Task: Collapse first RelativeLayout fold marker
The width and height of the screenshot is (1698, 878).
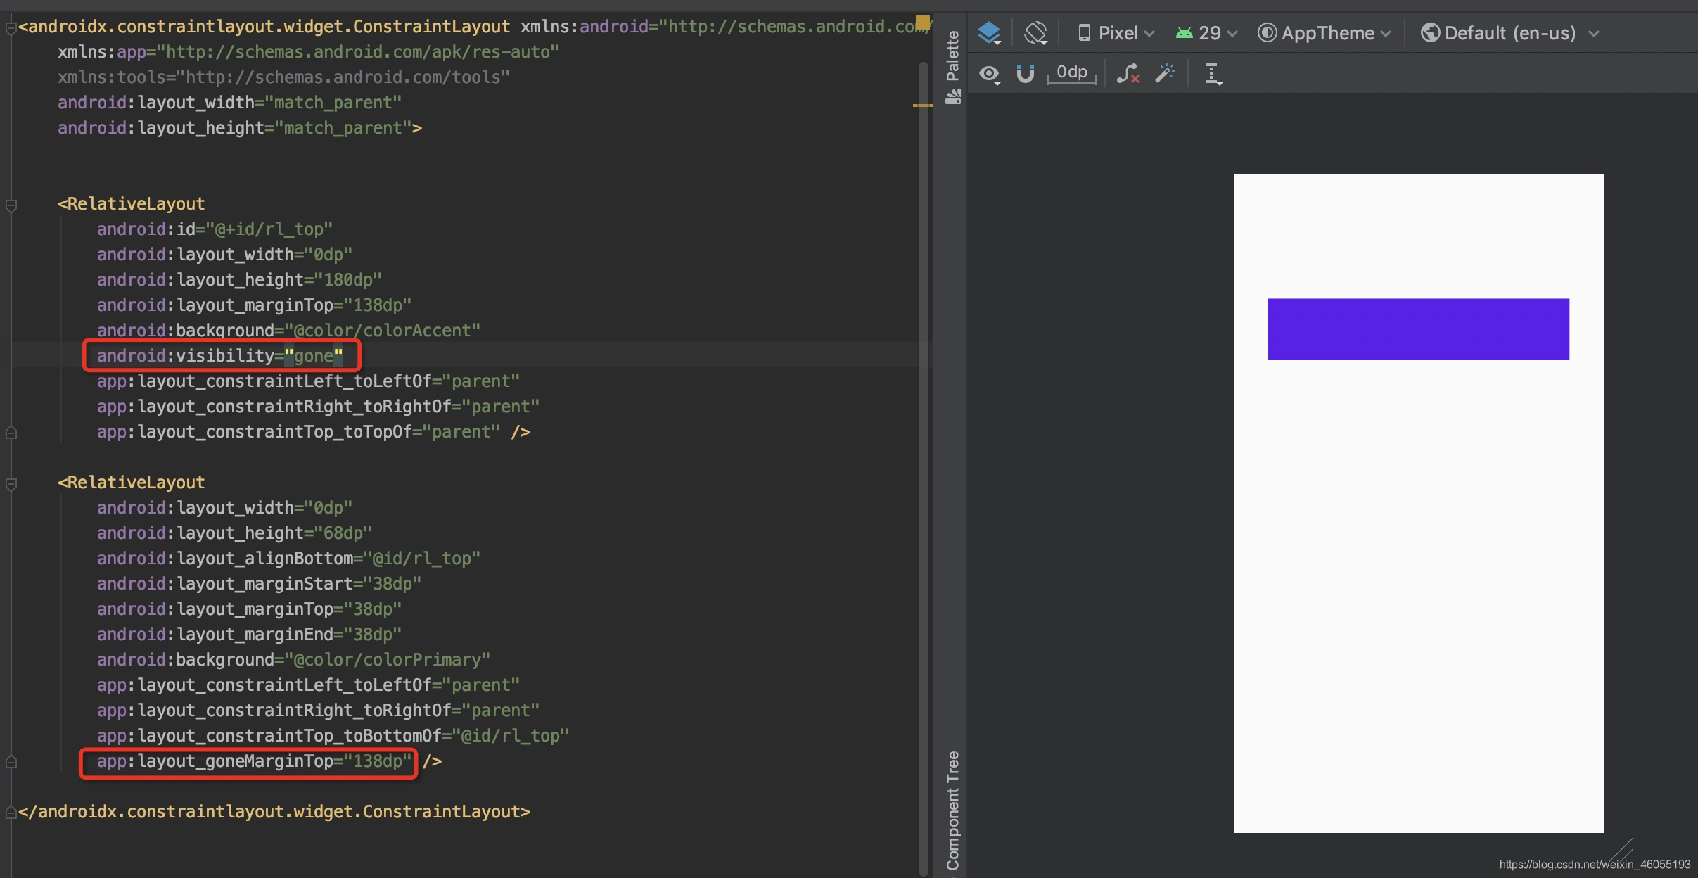Action: [x=11, y=205]
